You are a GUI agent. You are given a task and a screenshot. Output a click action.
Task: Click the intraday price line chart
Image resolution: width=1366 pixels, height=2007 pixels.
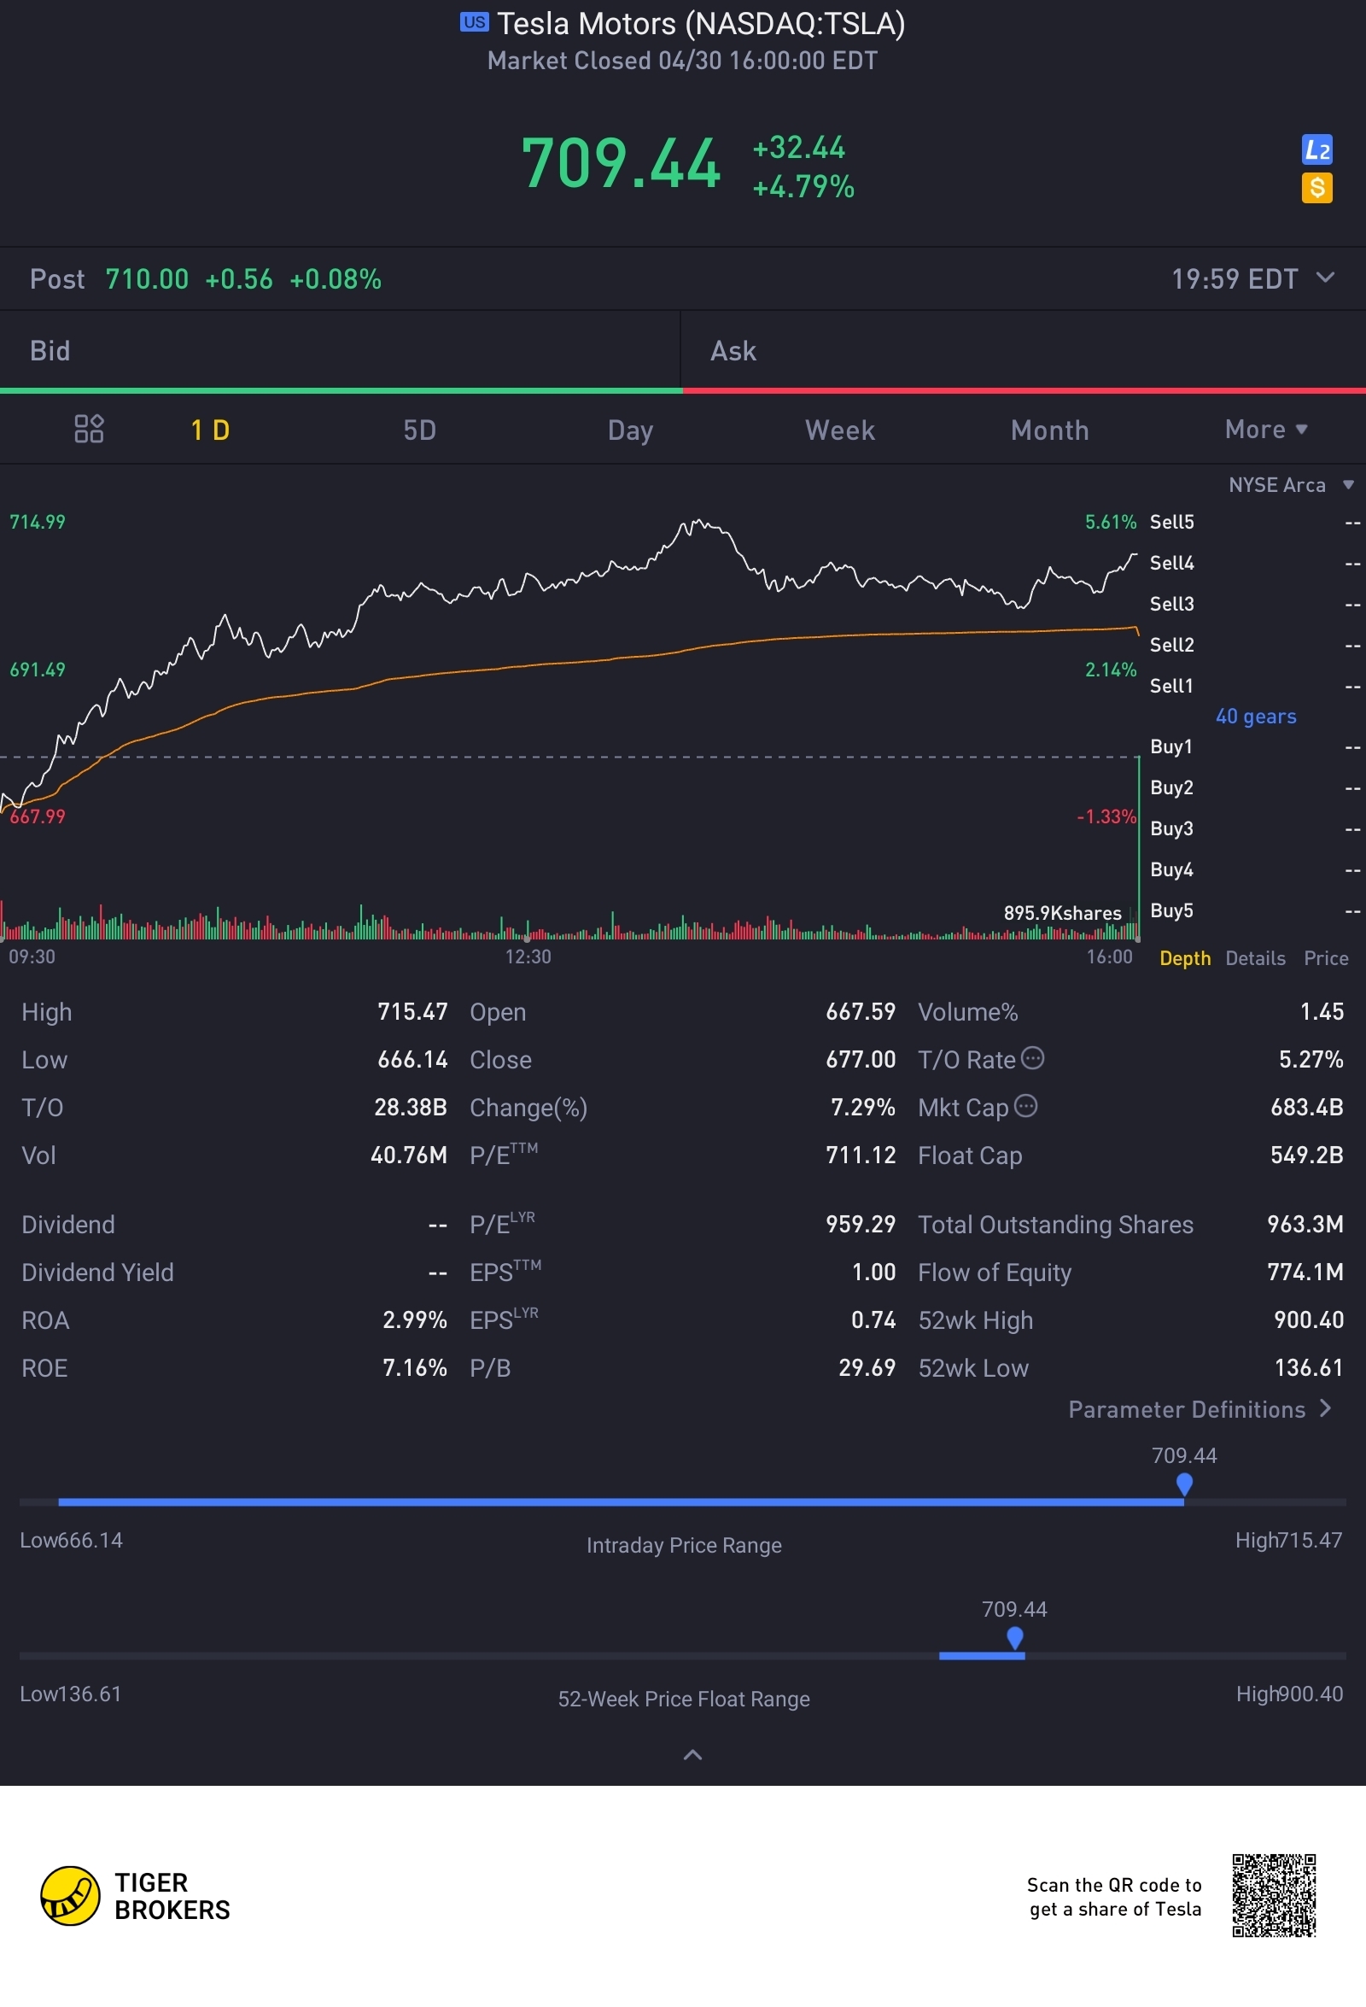point(570,665)
